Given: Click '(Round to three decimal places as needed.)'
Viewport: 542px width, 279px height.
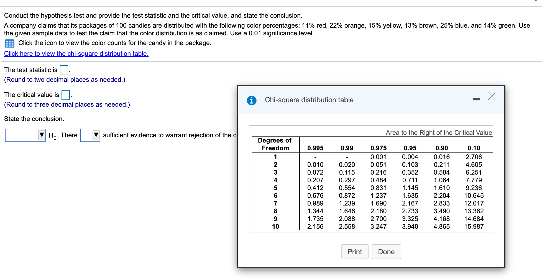Looking at the screenshot, I should tap(67, 104).
